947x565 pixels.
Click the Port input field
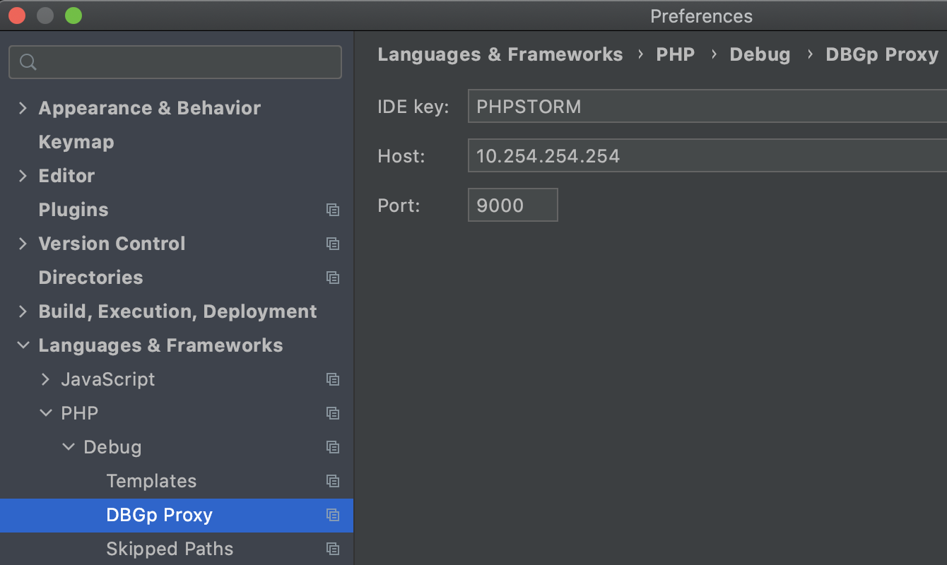[x=513, y=205]
